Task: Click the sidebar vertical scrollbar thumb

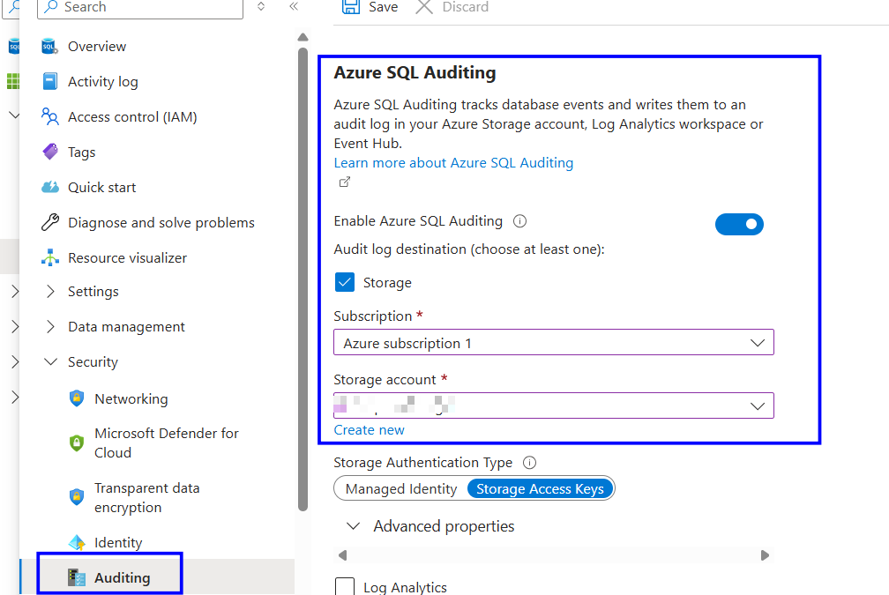Action: (x=303, y=279)
